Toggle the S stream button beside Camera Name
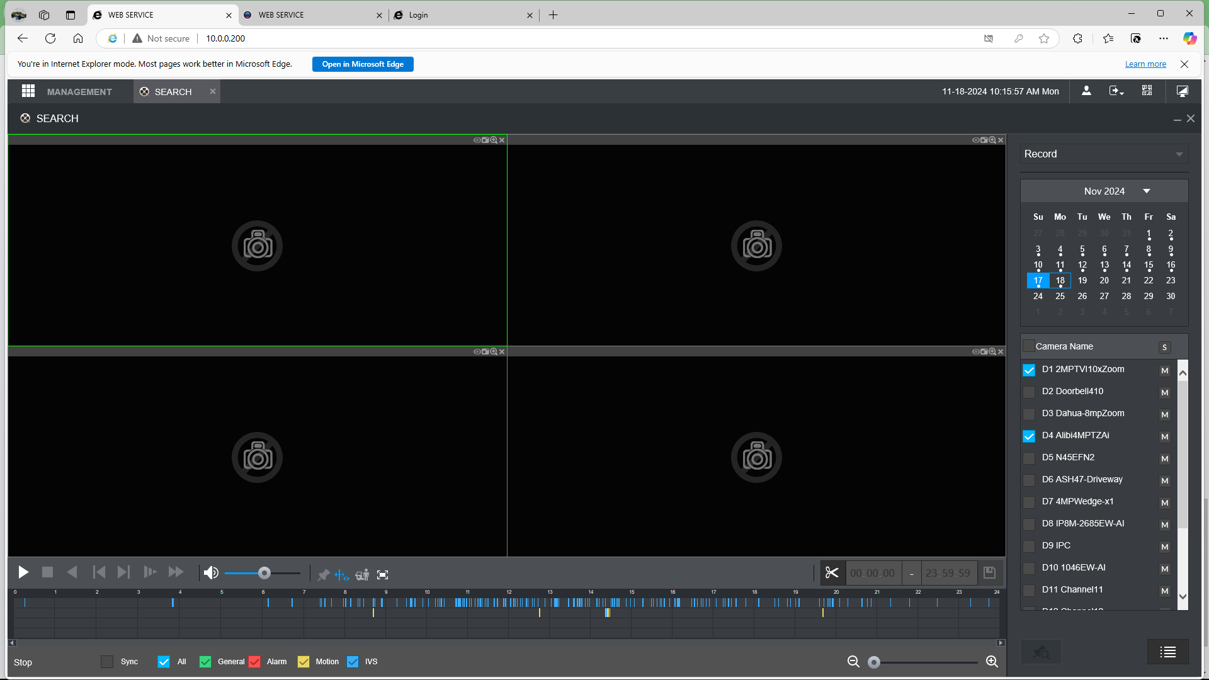This screenshot has width=1209, height=680. (x=1165, y=348)
